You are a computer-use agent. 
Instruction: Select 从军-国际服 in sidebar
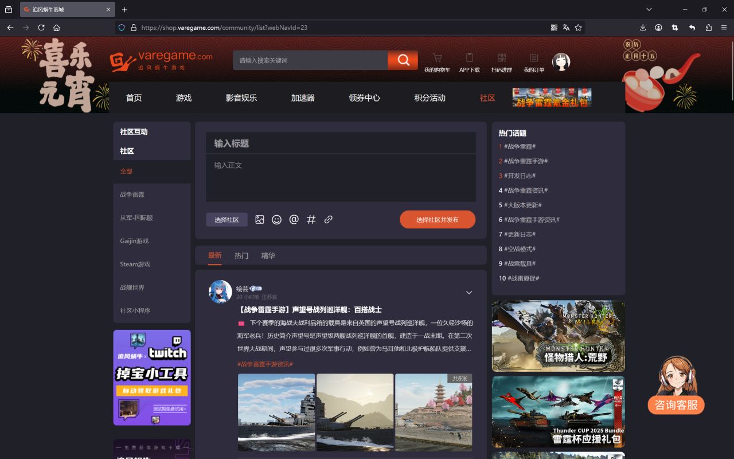(152, 218)
